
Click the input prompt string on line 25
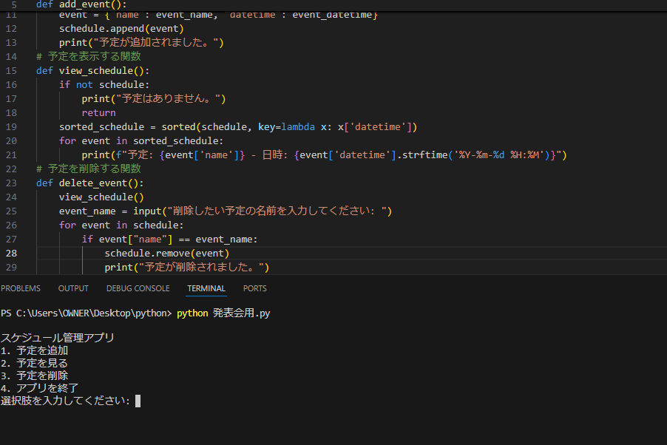point(277,211)
